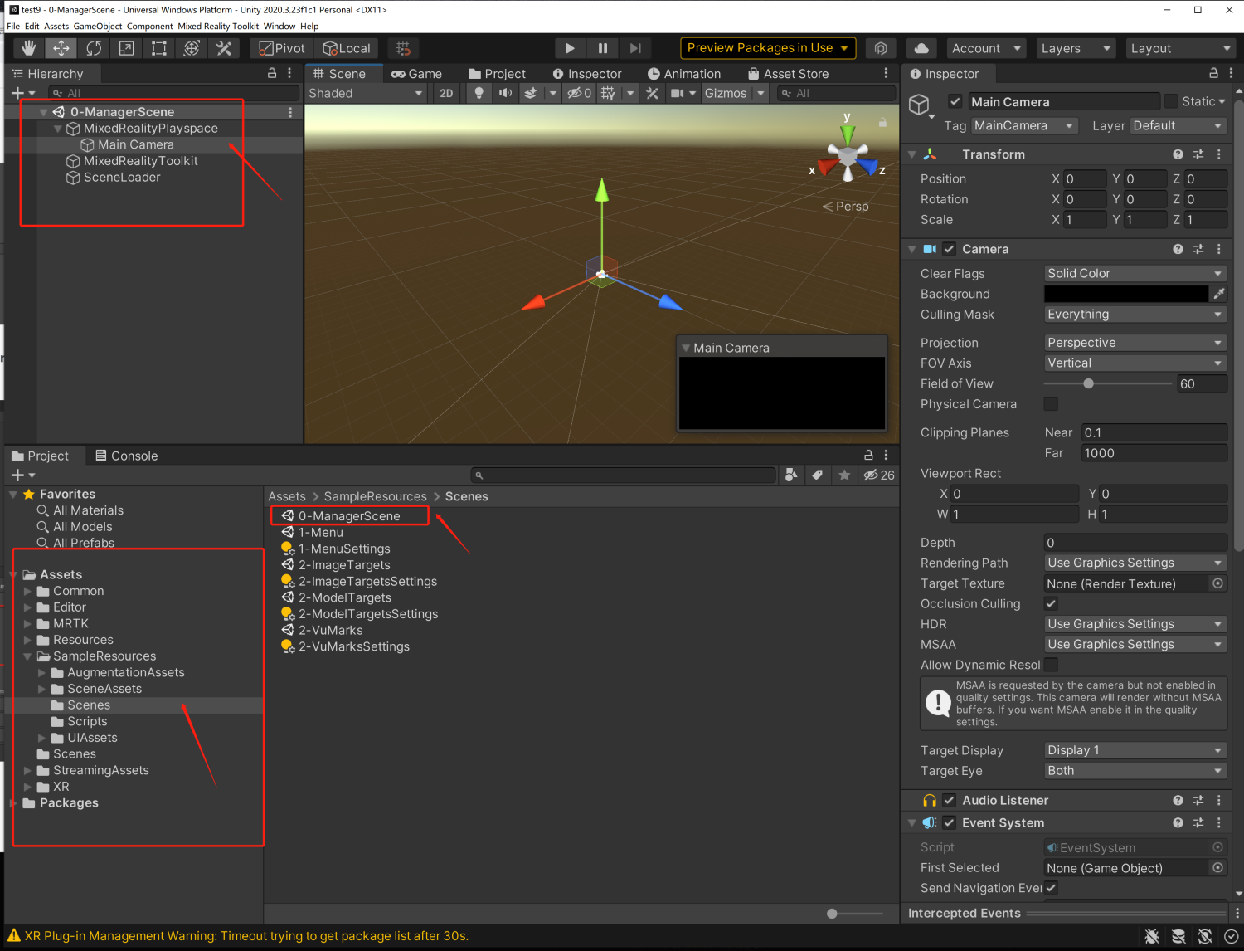Select the Scale tool
This screenshot has height=951, width=1244.
(126, 48)
